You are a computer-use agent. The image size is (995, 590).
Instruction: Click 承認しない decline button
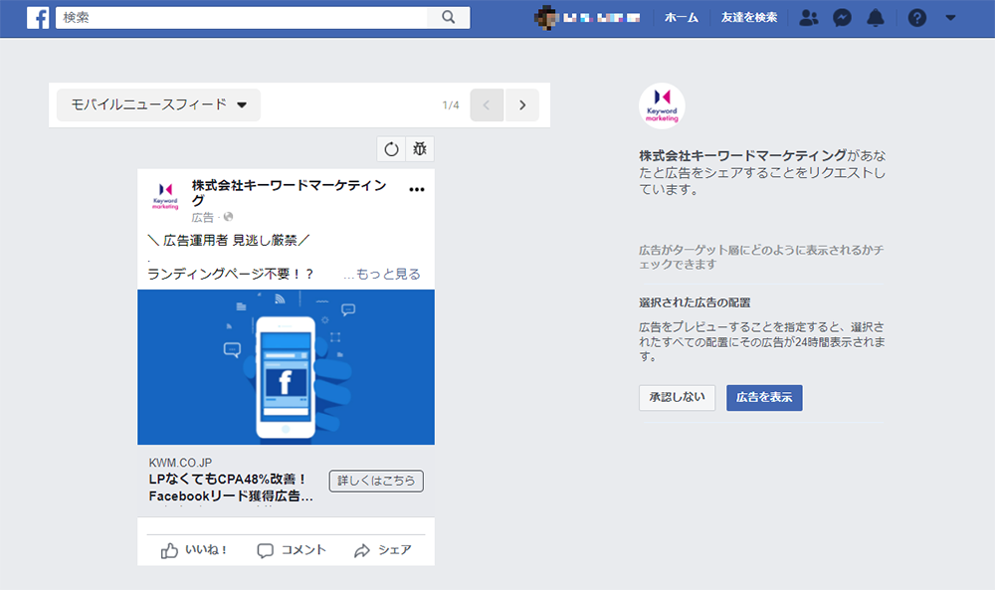coord(677,397)
